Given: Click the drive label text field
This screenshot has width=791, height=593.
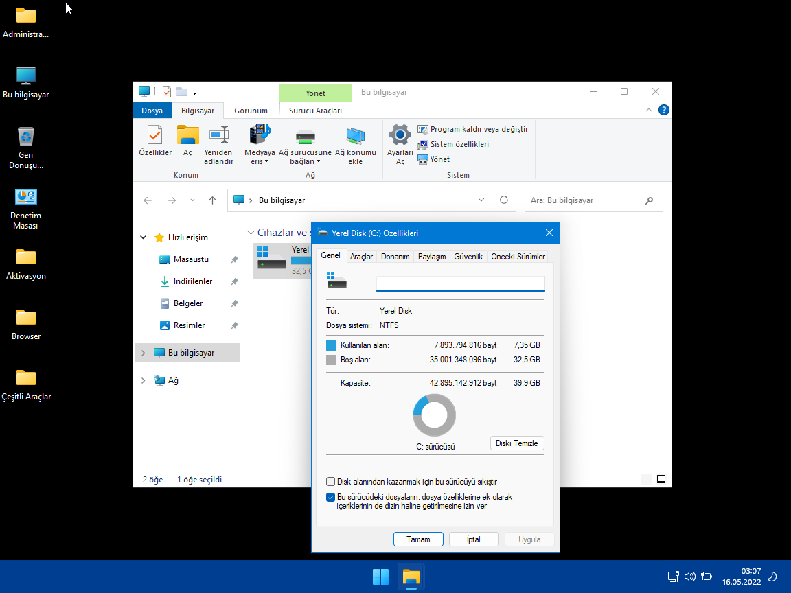Looking at the screenshot, I should (460, 283).
